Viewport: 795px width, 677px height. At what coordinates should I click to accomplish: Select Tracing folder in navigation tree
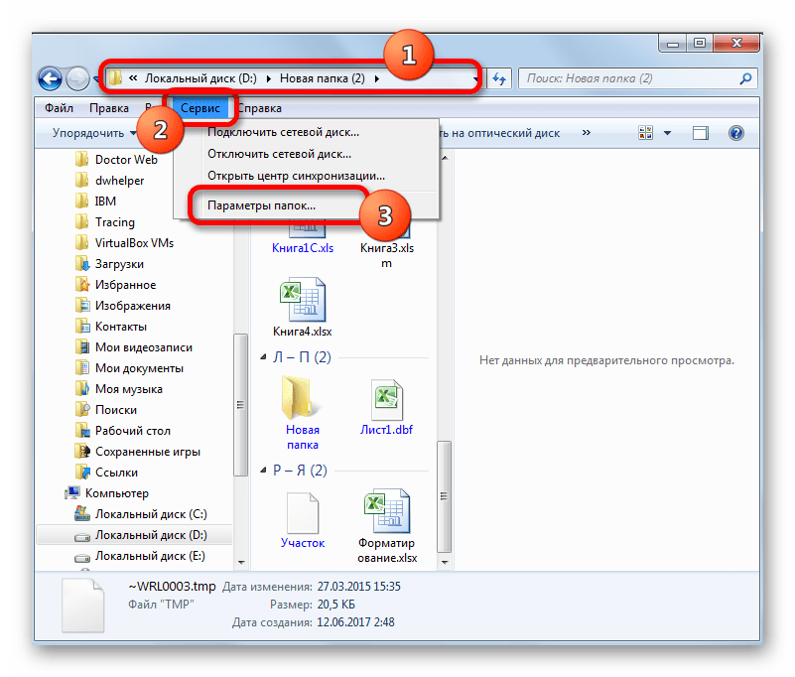[x=115, y=222]
